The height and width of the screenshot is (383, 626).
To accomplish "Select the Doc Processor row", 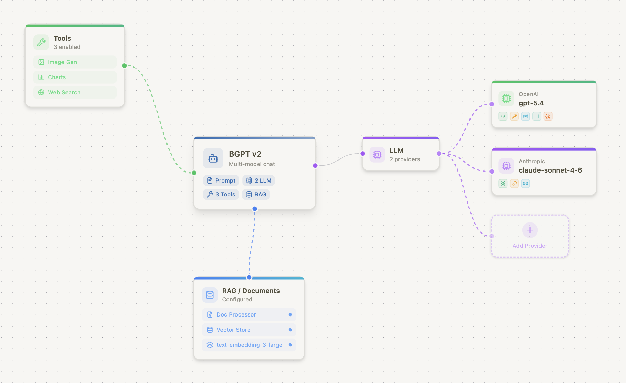I will pos(249,314).
